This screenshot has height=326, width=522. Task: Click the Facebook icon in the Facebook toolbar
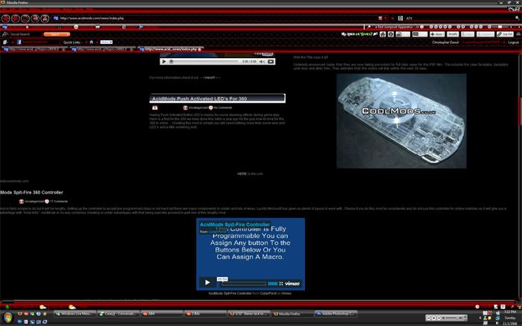tap(19, 42)
